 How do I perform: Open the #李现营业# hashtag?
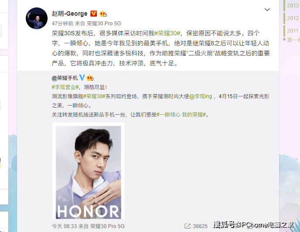point(65,87)
